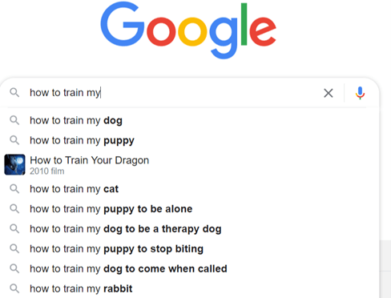Screen dimensions: 391x298
Task: Pick 'dog to be a therapy dog' suggestion
Action: 190,229
